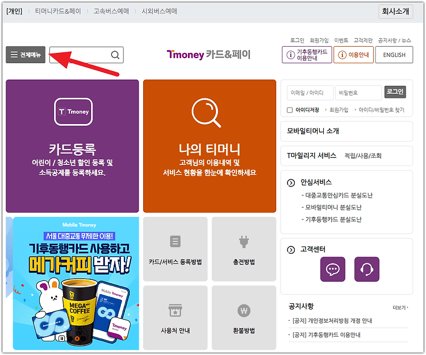426x355 pixels.
Task: Click the 안심서비스 heading text
Action: pyautogui.click(x=316, y=182)
